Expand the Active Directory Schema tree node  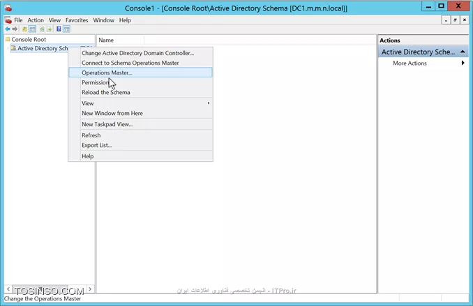[x=8, y=48]
